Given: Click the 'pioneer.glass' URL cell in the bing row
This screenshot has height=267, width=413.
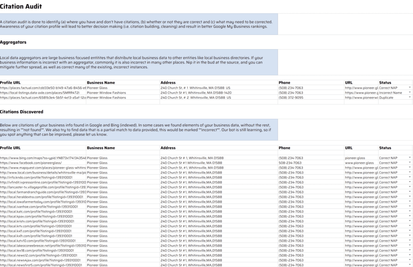Looking at the screenshot, I should pyautogui.click(x=355, y=158).
